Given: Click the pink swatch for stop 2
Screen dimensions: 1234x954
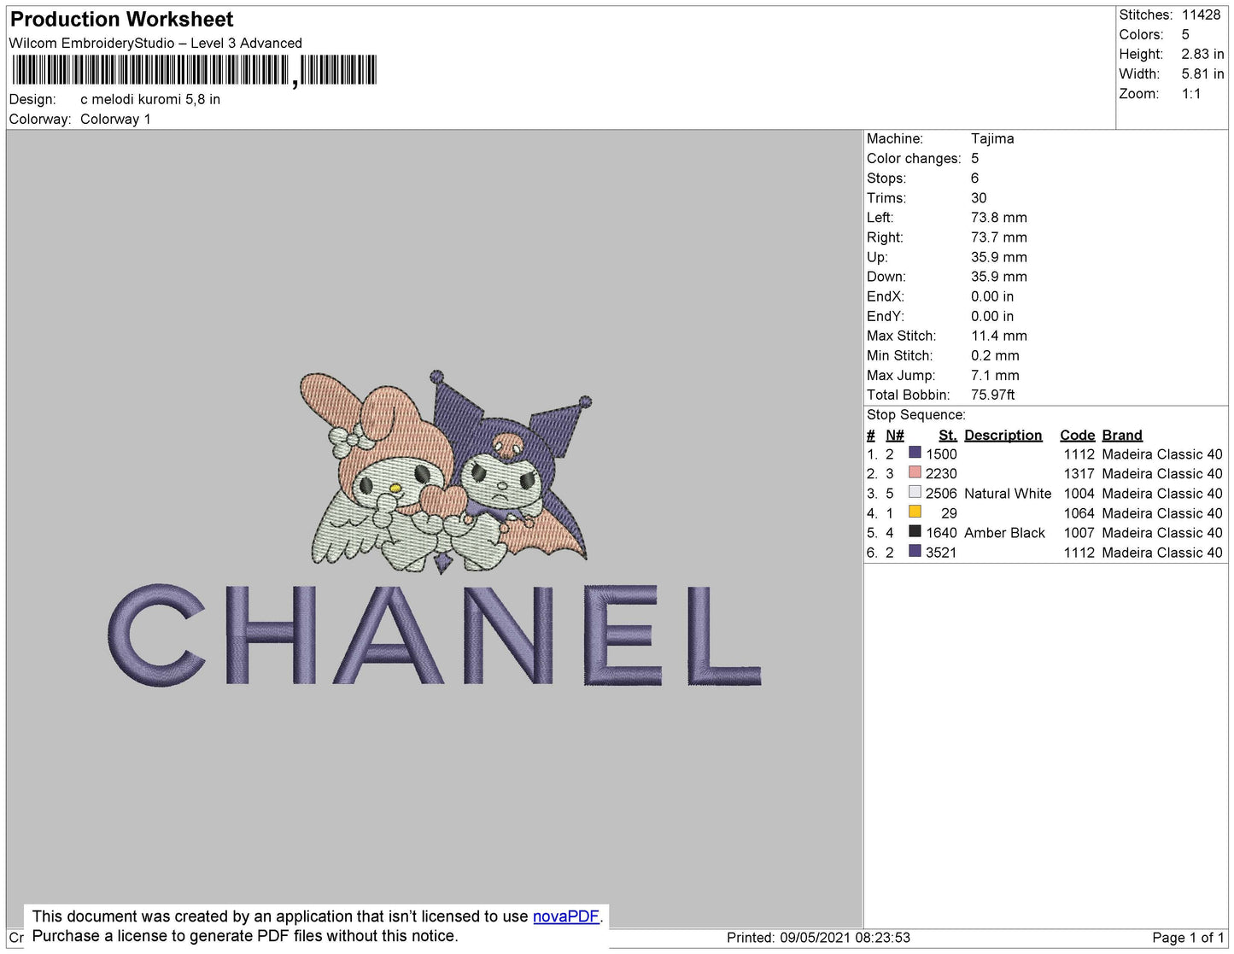Looking at the screenshot, I should coord(915,472).
